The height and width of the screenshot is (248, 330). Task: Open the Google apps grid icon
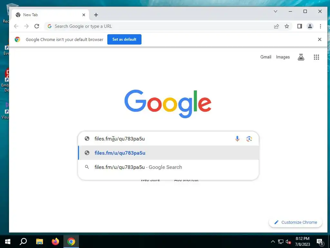coord(316,57)
